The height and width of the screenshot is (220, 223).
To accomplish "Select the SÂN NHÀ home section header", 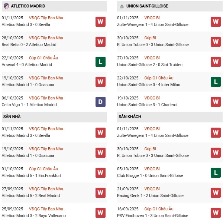I will tap(12, 117).
